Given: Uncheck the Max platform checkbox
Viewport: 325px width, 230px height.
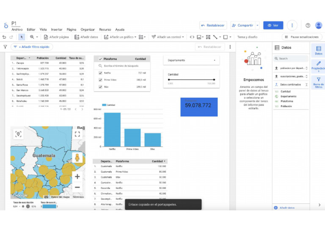Looking at the screenshot, I should 101,87.
